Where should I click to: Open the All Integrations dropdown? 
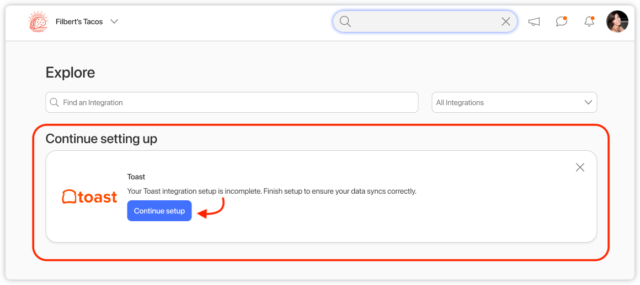click(508, 102)
